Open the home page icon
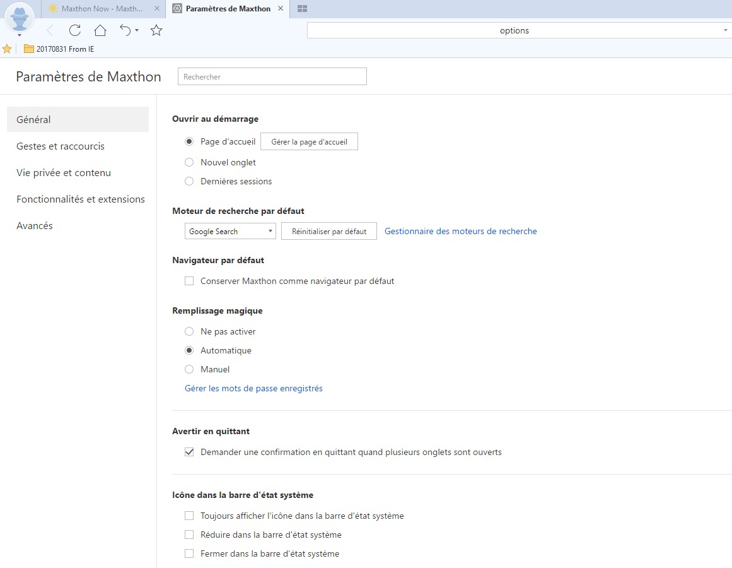The image size is (732, 568). (x=100, y=30)
